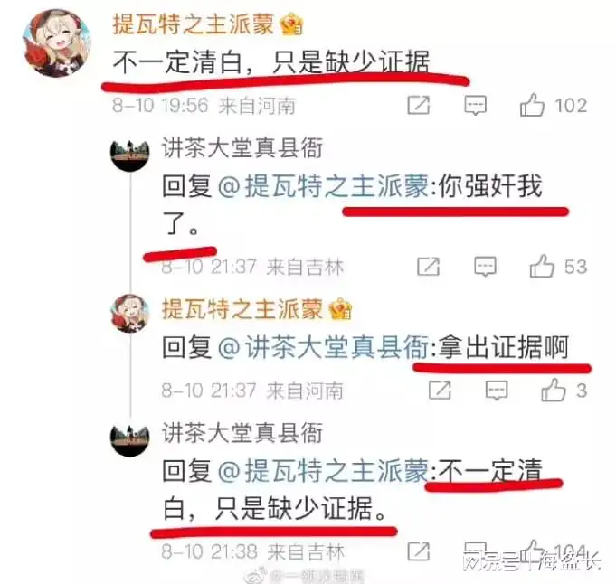Share the top comment from 河南
Image resolution: width=616 pixels, height=584 pixels.
click(x=419, y=105)
